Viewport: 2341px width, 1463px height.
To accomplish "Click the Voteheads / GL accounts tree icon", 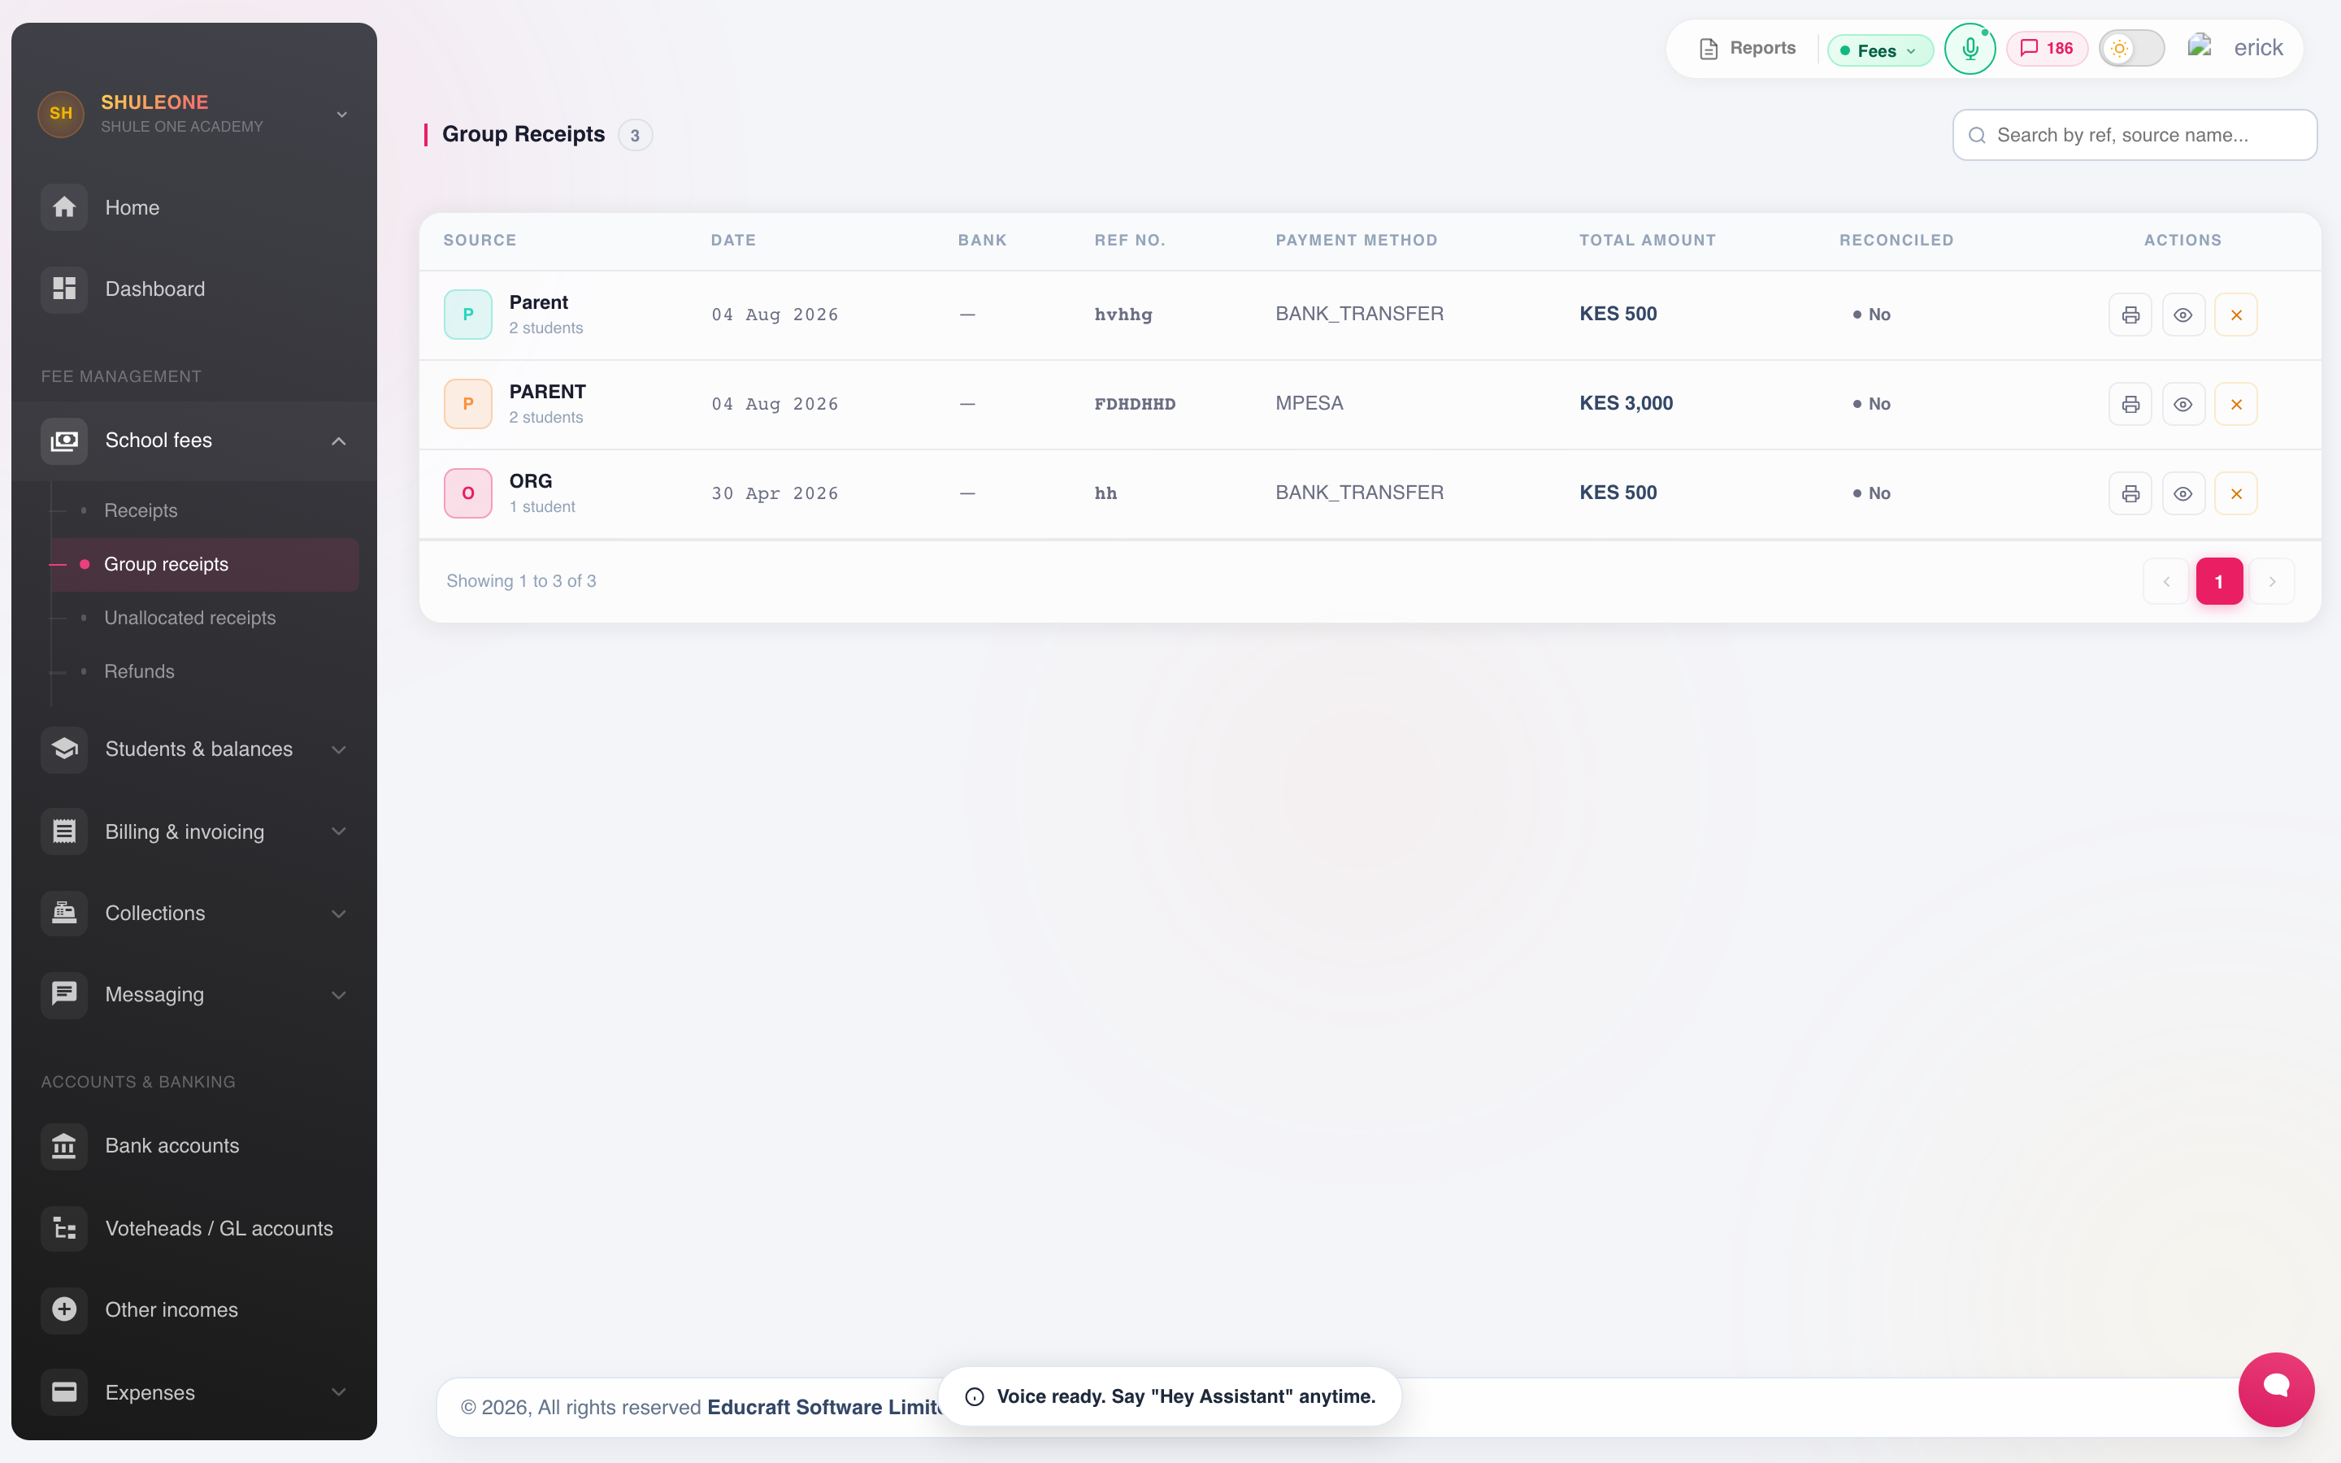I will coord(64,1228).
